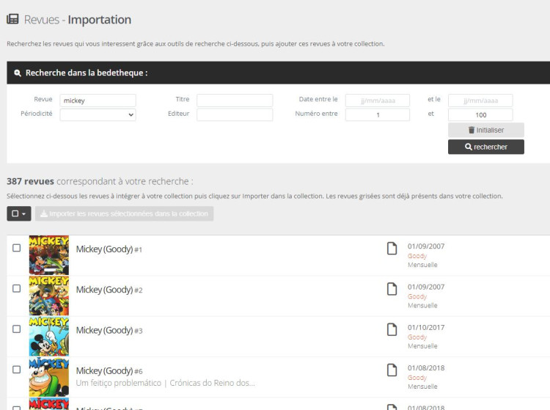This screenshot has height=410, width=550.
Task: Click document icon for Mickey (Goody) #1
Action: click(392, 249)
